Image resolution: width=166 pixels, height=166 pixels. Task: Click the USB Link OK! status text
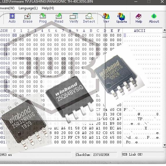point(132,154)
